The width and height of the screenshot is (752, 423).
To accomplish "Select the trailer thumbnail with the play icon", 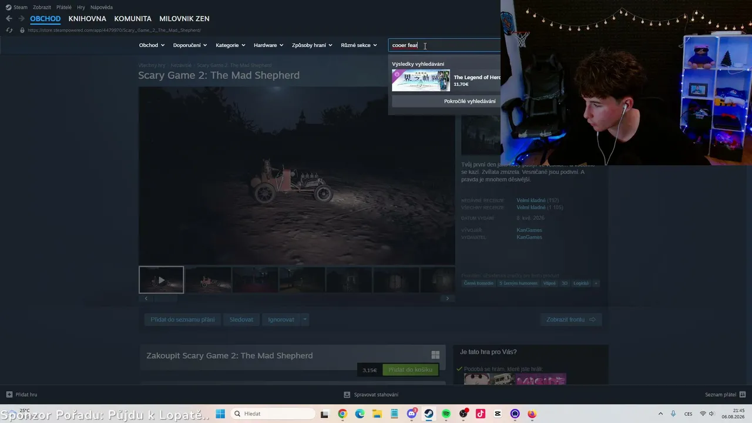I will pos(161,280).
